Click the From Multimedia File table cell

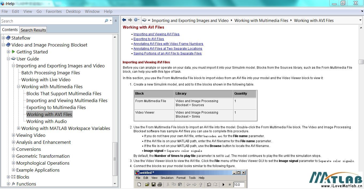(x=154, y=103)
